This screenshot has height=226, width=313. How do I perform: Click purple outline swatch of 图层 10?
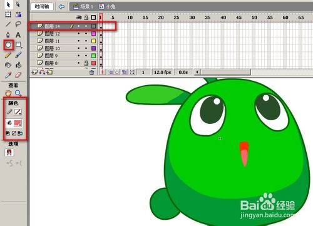point(94,48)
